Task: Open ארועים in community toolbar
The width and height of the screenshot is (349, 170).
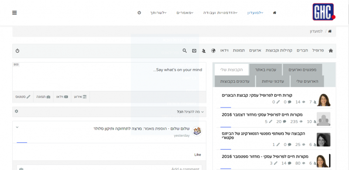Action: pos(255,50)
